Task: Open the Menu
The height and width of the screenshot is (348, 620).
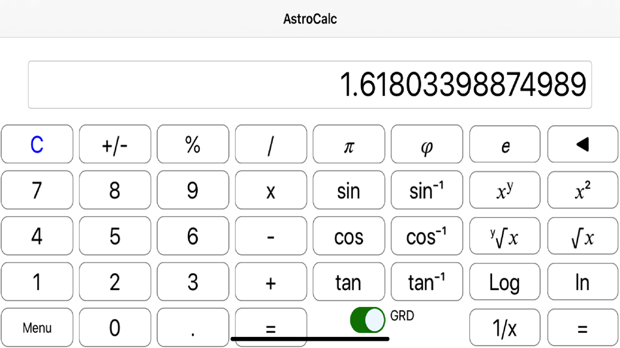Action: pyautogui.click(x=37, y=327)
